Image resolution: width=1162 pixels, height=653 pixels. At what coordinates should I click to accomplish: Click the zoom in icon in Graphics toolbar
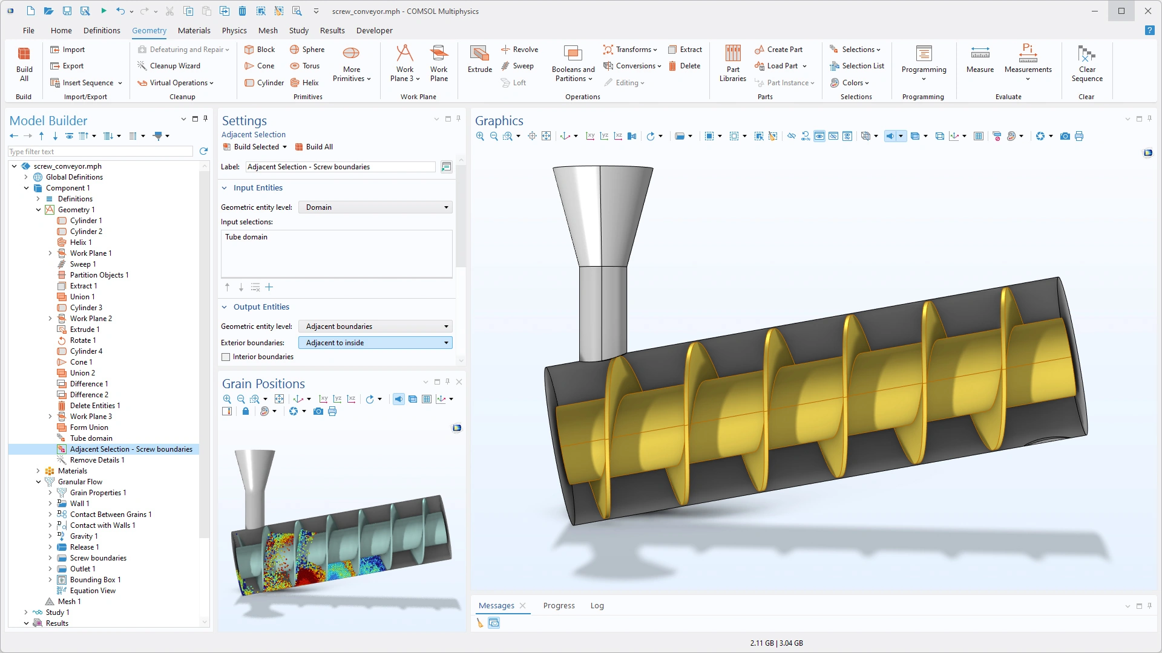coord(480,136)
